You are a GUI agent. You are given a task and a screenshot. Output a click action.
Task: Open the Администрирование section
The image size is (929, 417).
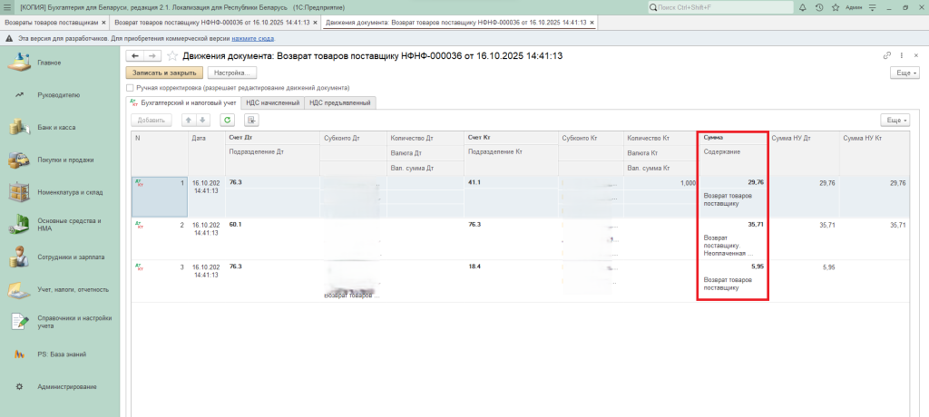pos(66,387)
